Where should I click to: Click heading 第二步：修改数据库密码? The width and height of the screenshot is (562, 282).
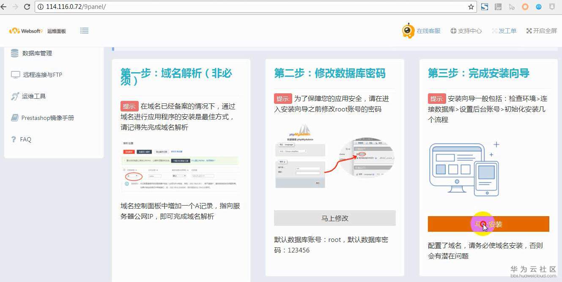point(330,73)
